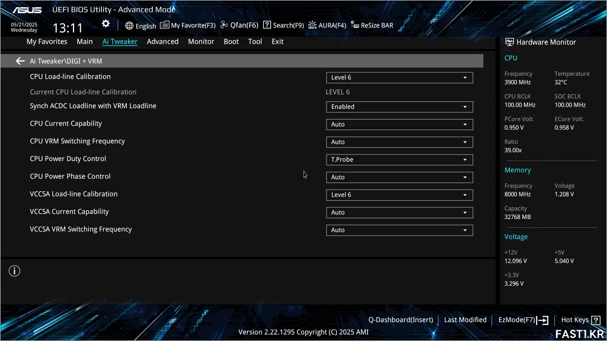The width and height of the screenshot is (607, 341).
Task: Click the LEVEL 6 current value text
Action: [337, 92]
